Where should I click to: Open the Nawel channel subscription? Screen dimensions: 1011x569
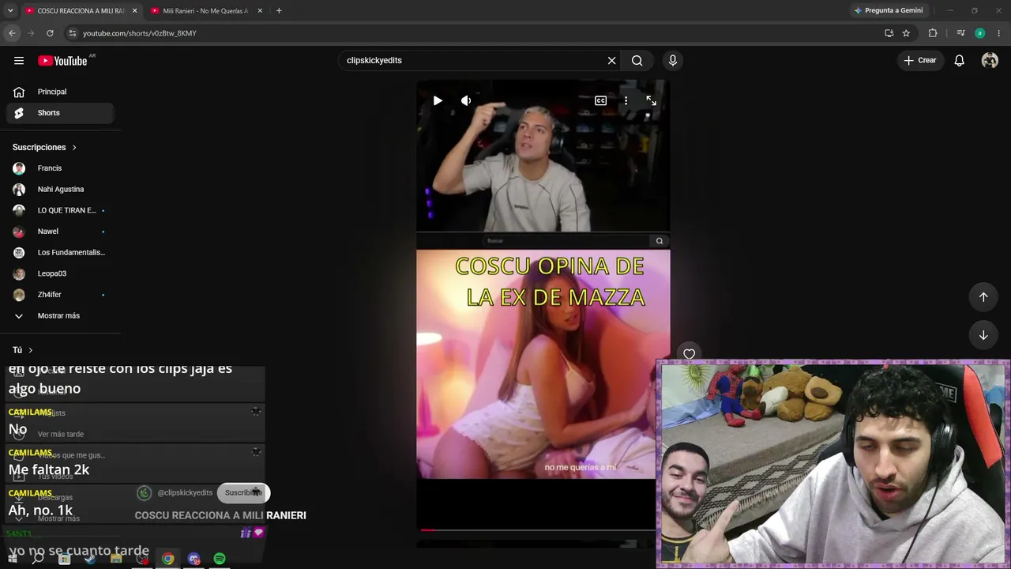60,232
